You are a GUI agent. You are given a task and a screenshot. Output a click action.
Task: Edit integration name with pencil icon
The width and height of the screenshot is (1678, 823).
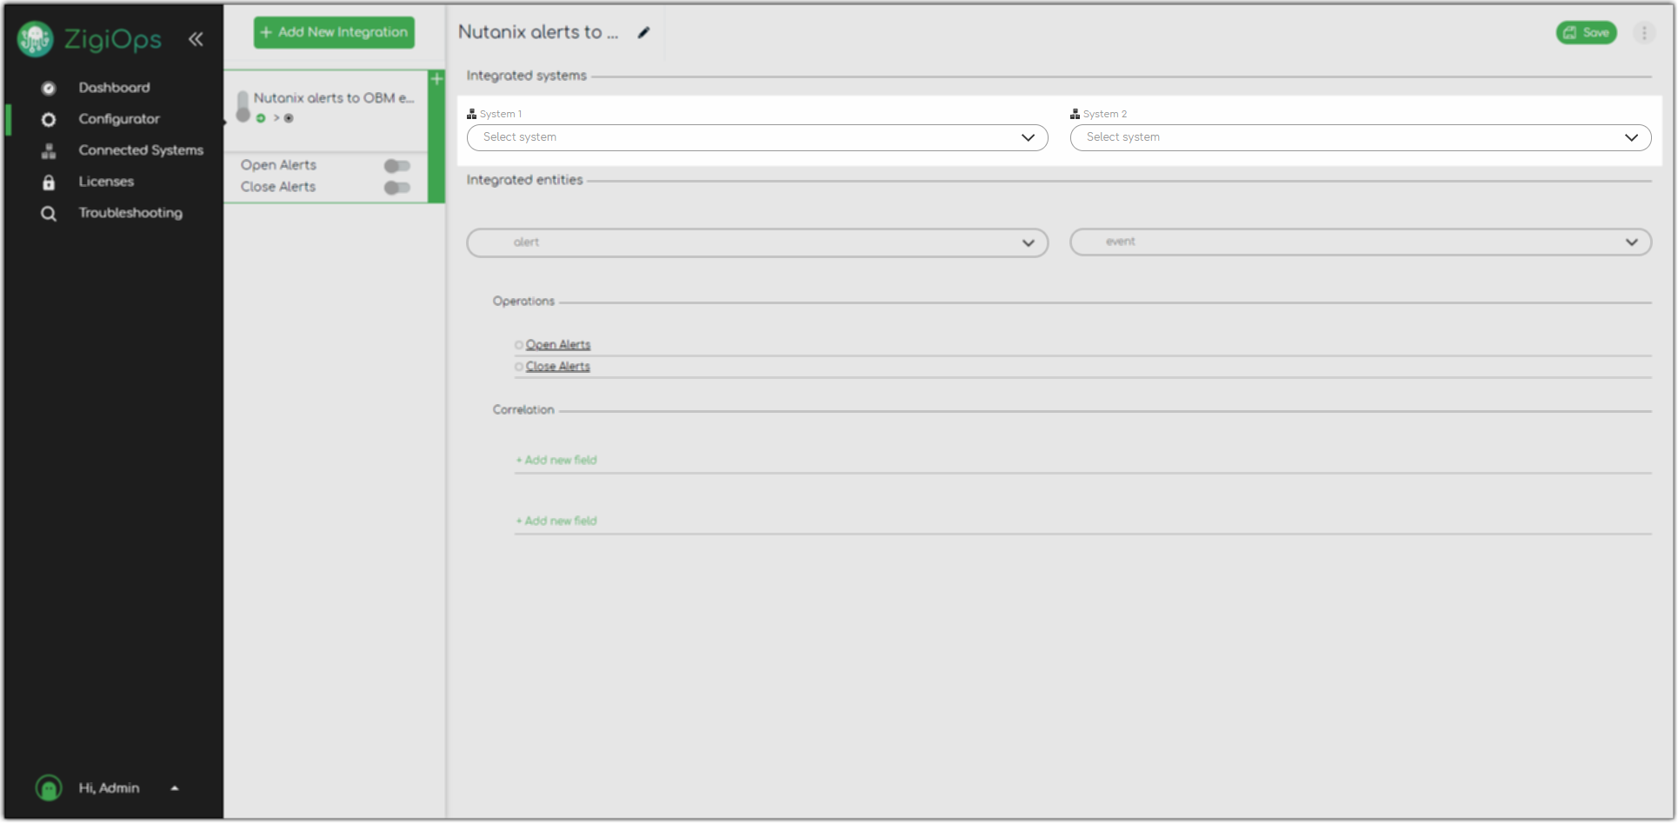tap(643, 33)
